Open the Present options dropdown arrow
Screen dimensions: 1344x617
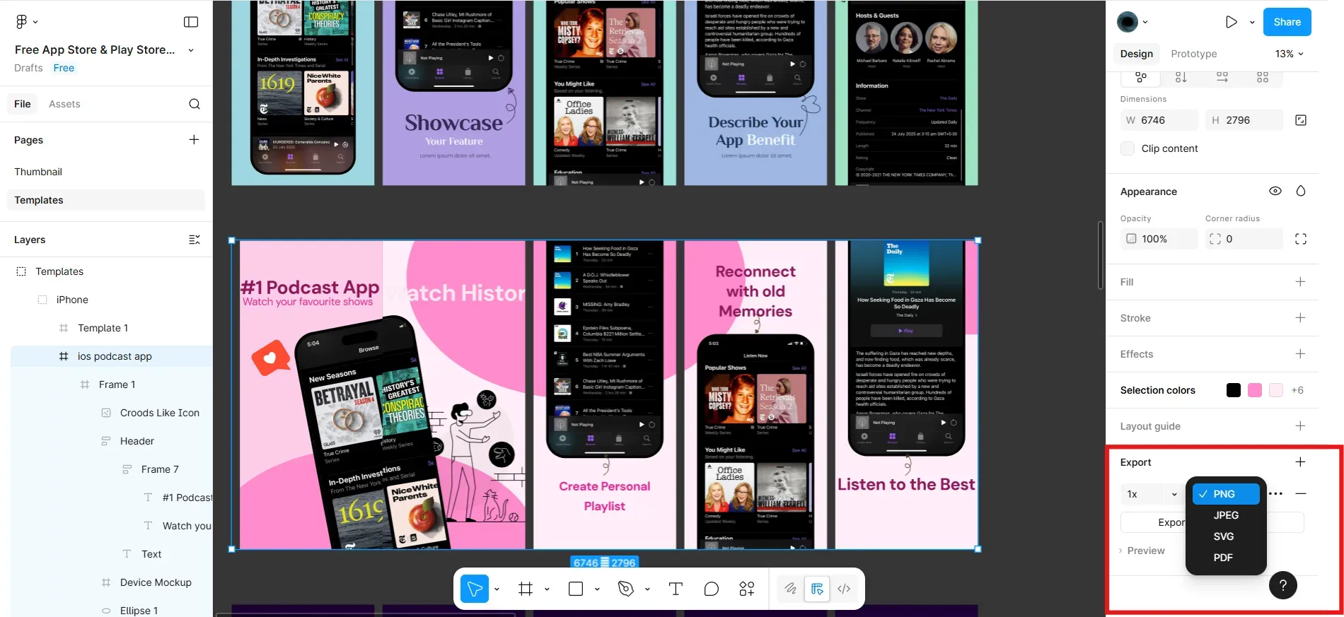tap(1252, 22)
